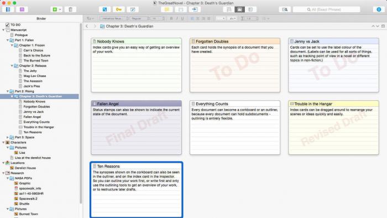Go back using the header back arrow
Viewport: 387px width, 218px height.
[x=87, y=26]
